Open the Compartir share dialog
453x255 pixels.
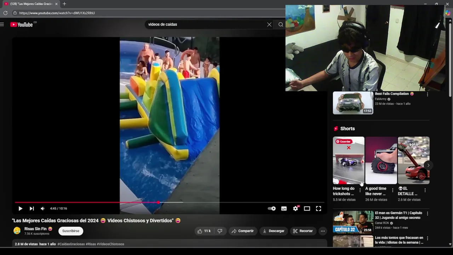(243, 231)
